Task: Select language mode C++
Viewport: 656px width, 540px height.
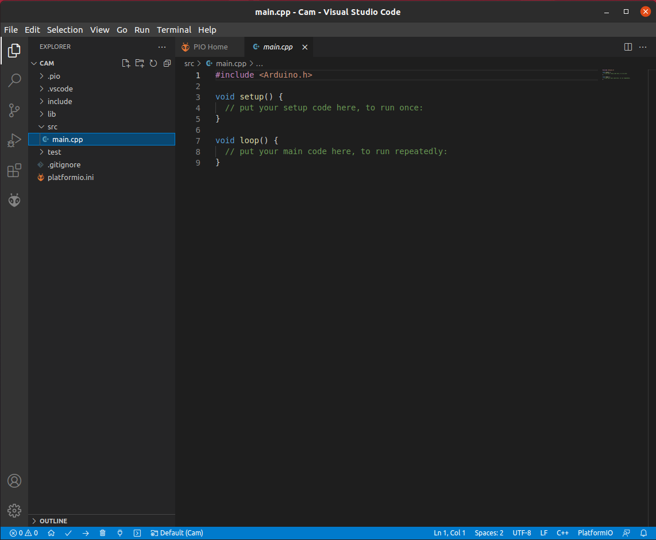Action: (x=562, y=533)
